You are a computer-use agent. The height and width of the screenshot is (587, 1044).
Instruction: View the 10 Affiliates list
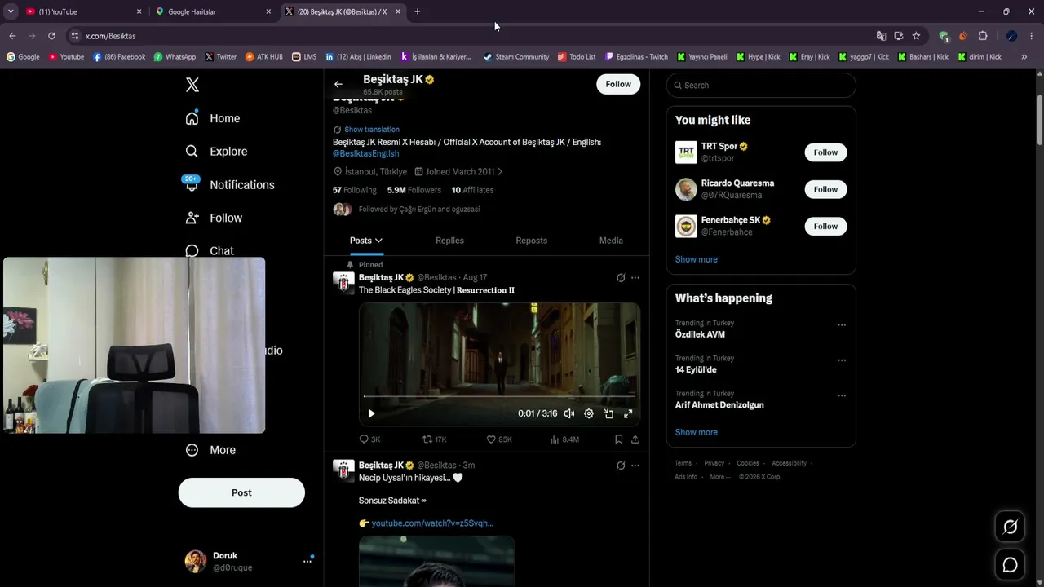(473, 190)
